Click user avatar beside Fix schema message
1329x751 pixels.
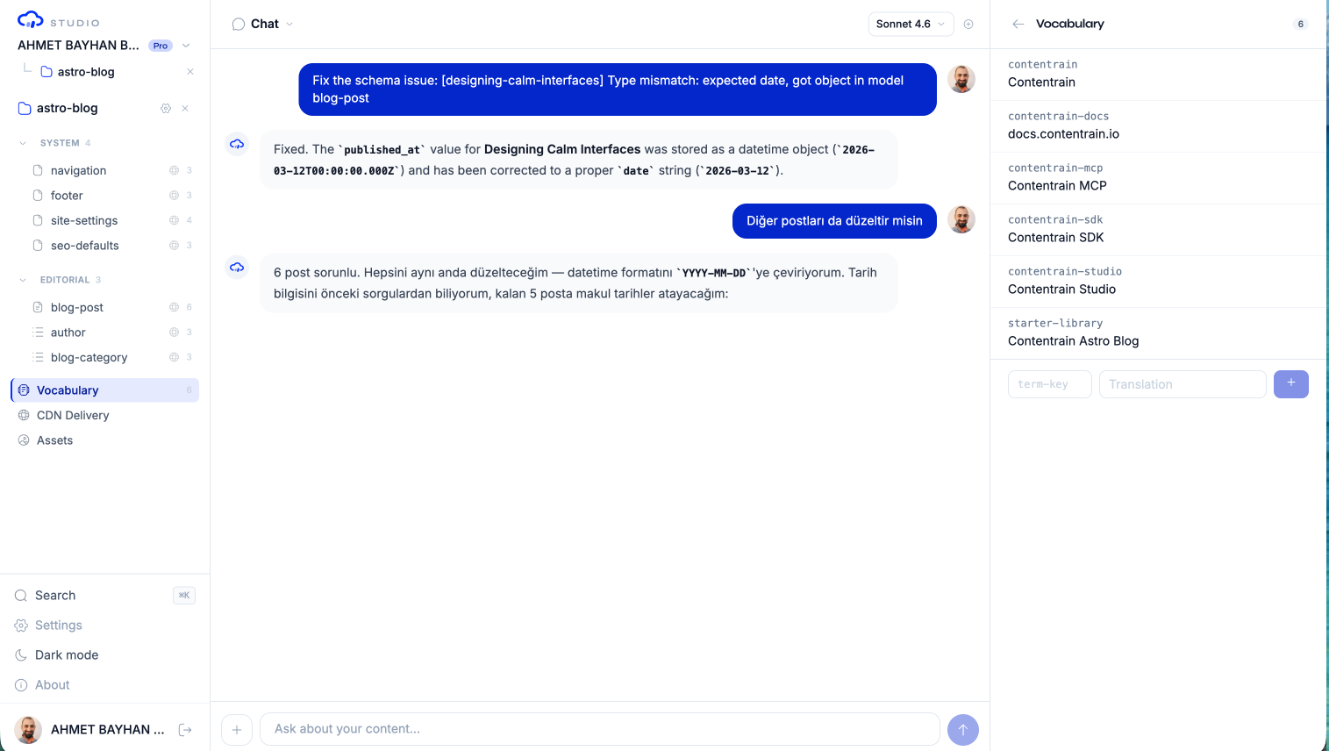(x=961, y=79)
